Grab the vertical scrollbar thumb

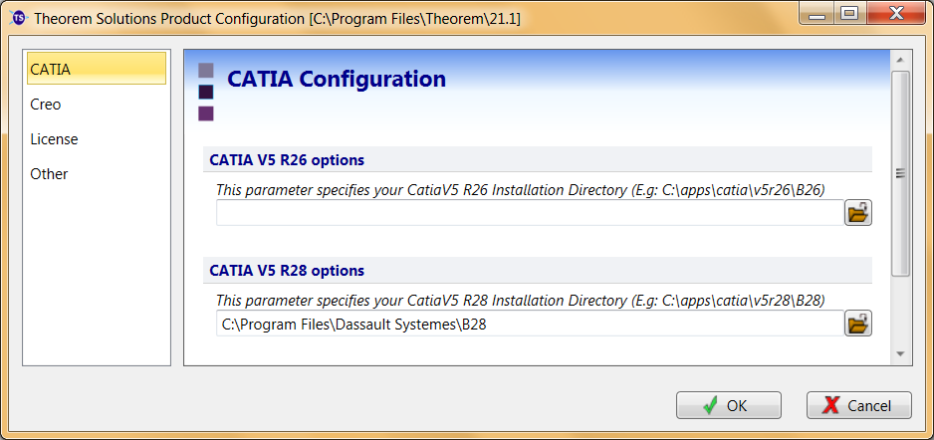(x=900, y=173)
